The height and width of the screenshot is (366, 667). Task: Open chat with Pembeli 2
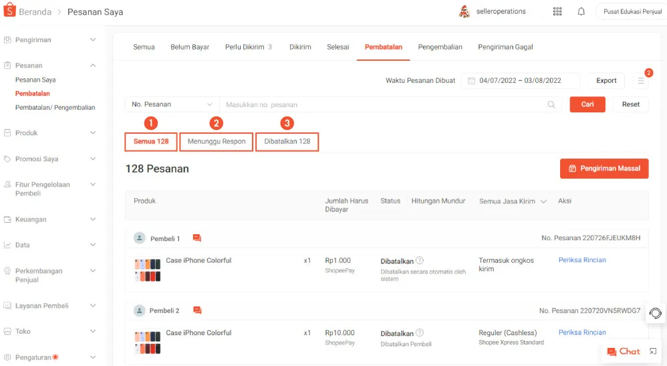click(197, 310)
